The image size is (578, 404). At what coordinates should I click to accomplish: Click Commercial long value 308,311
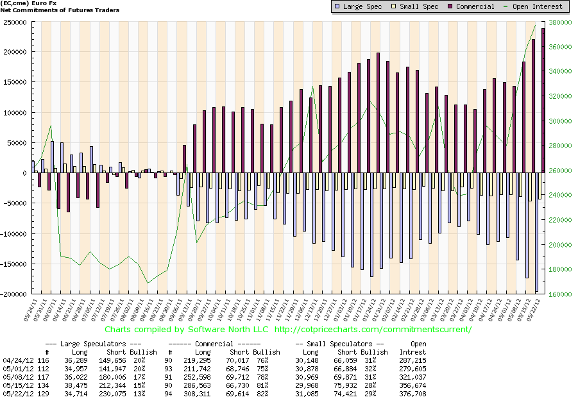tap(197, 394)
